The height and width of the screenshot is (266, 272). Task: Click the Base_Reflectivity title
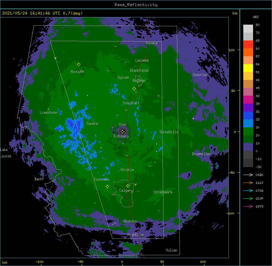point(136,5)
